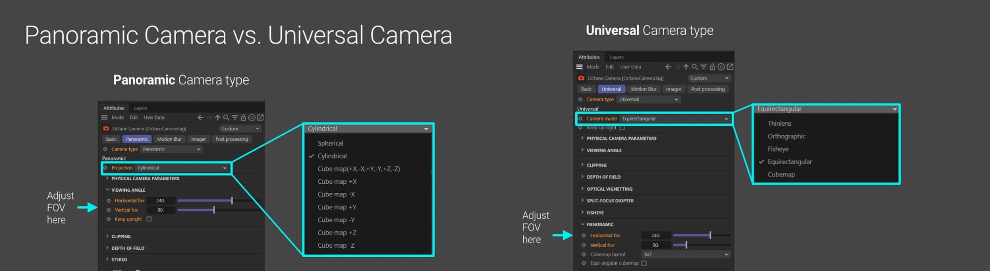
Task: Open User Data menu in Universal panel
Action: pos(631,67)
